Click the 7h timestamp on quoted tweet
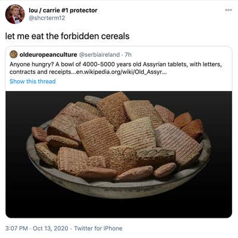Image resolution: width=238 pixels, height=238 pixels. (128, 54)
